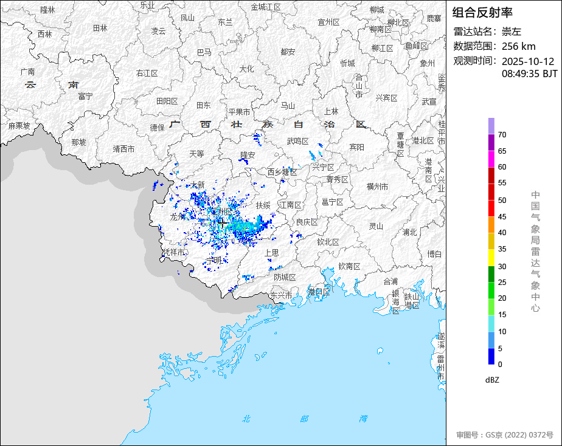Click the dark blue 0-5 dBZ legend block
The width and height of the screenshot is (562, 446).
pos(491,356)
